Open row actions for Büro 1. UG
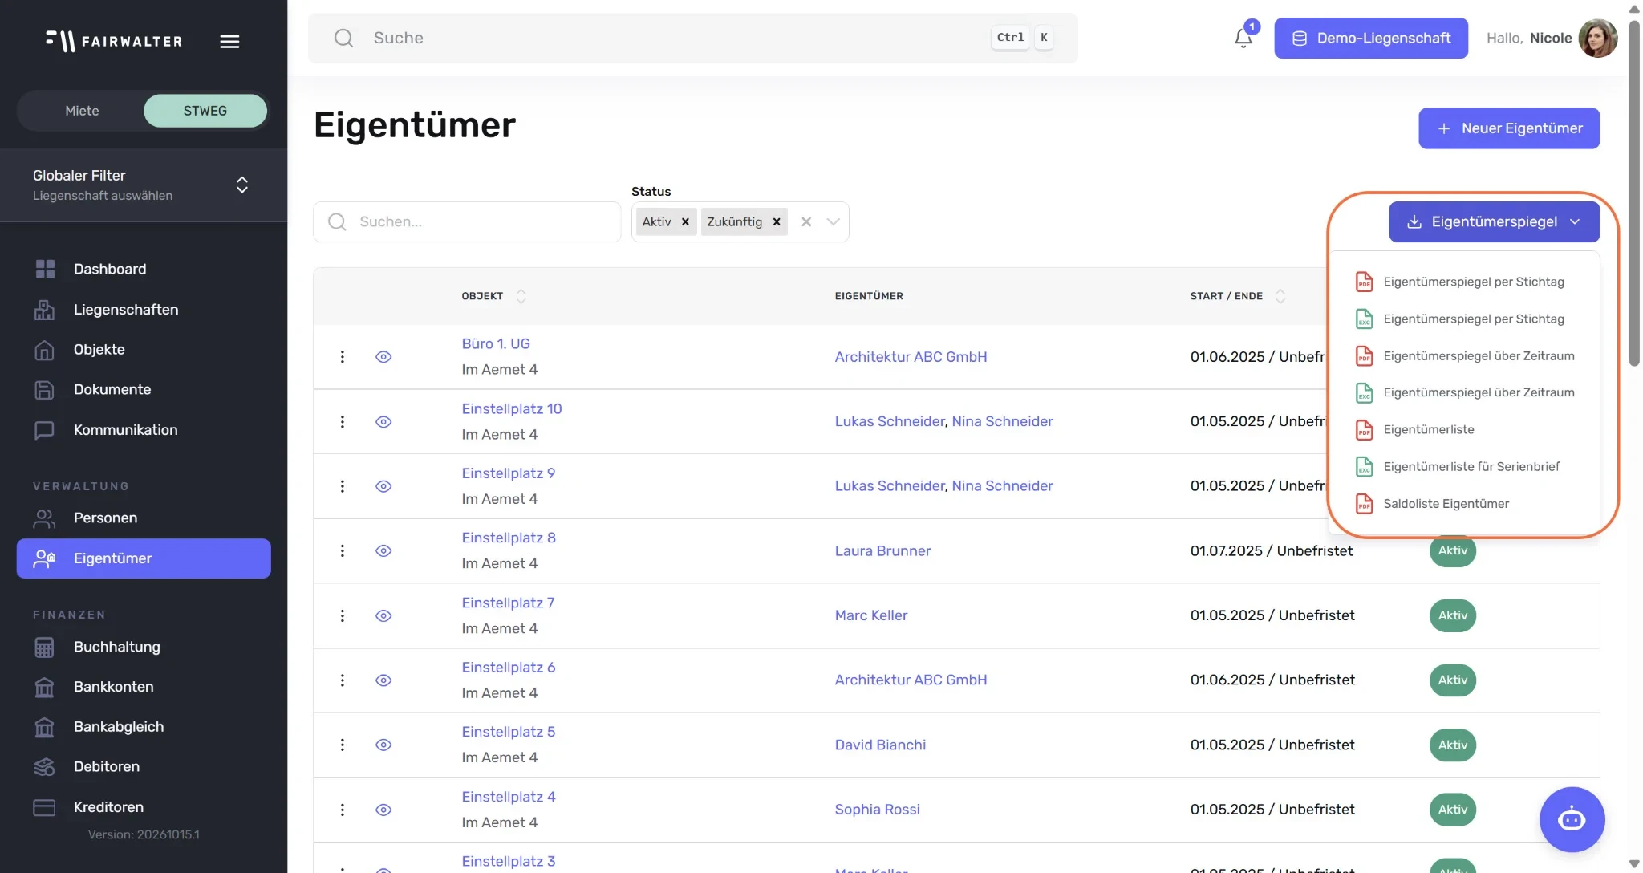The image size is (1643, 873). tap(343, 357)
